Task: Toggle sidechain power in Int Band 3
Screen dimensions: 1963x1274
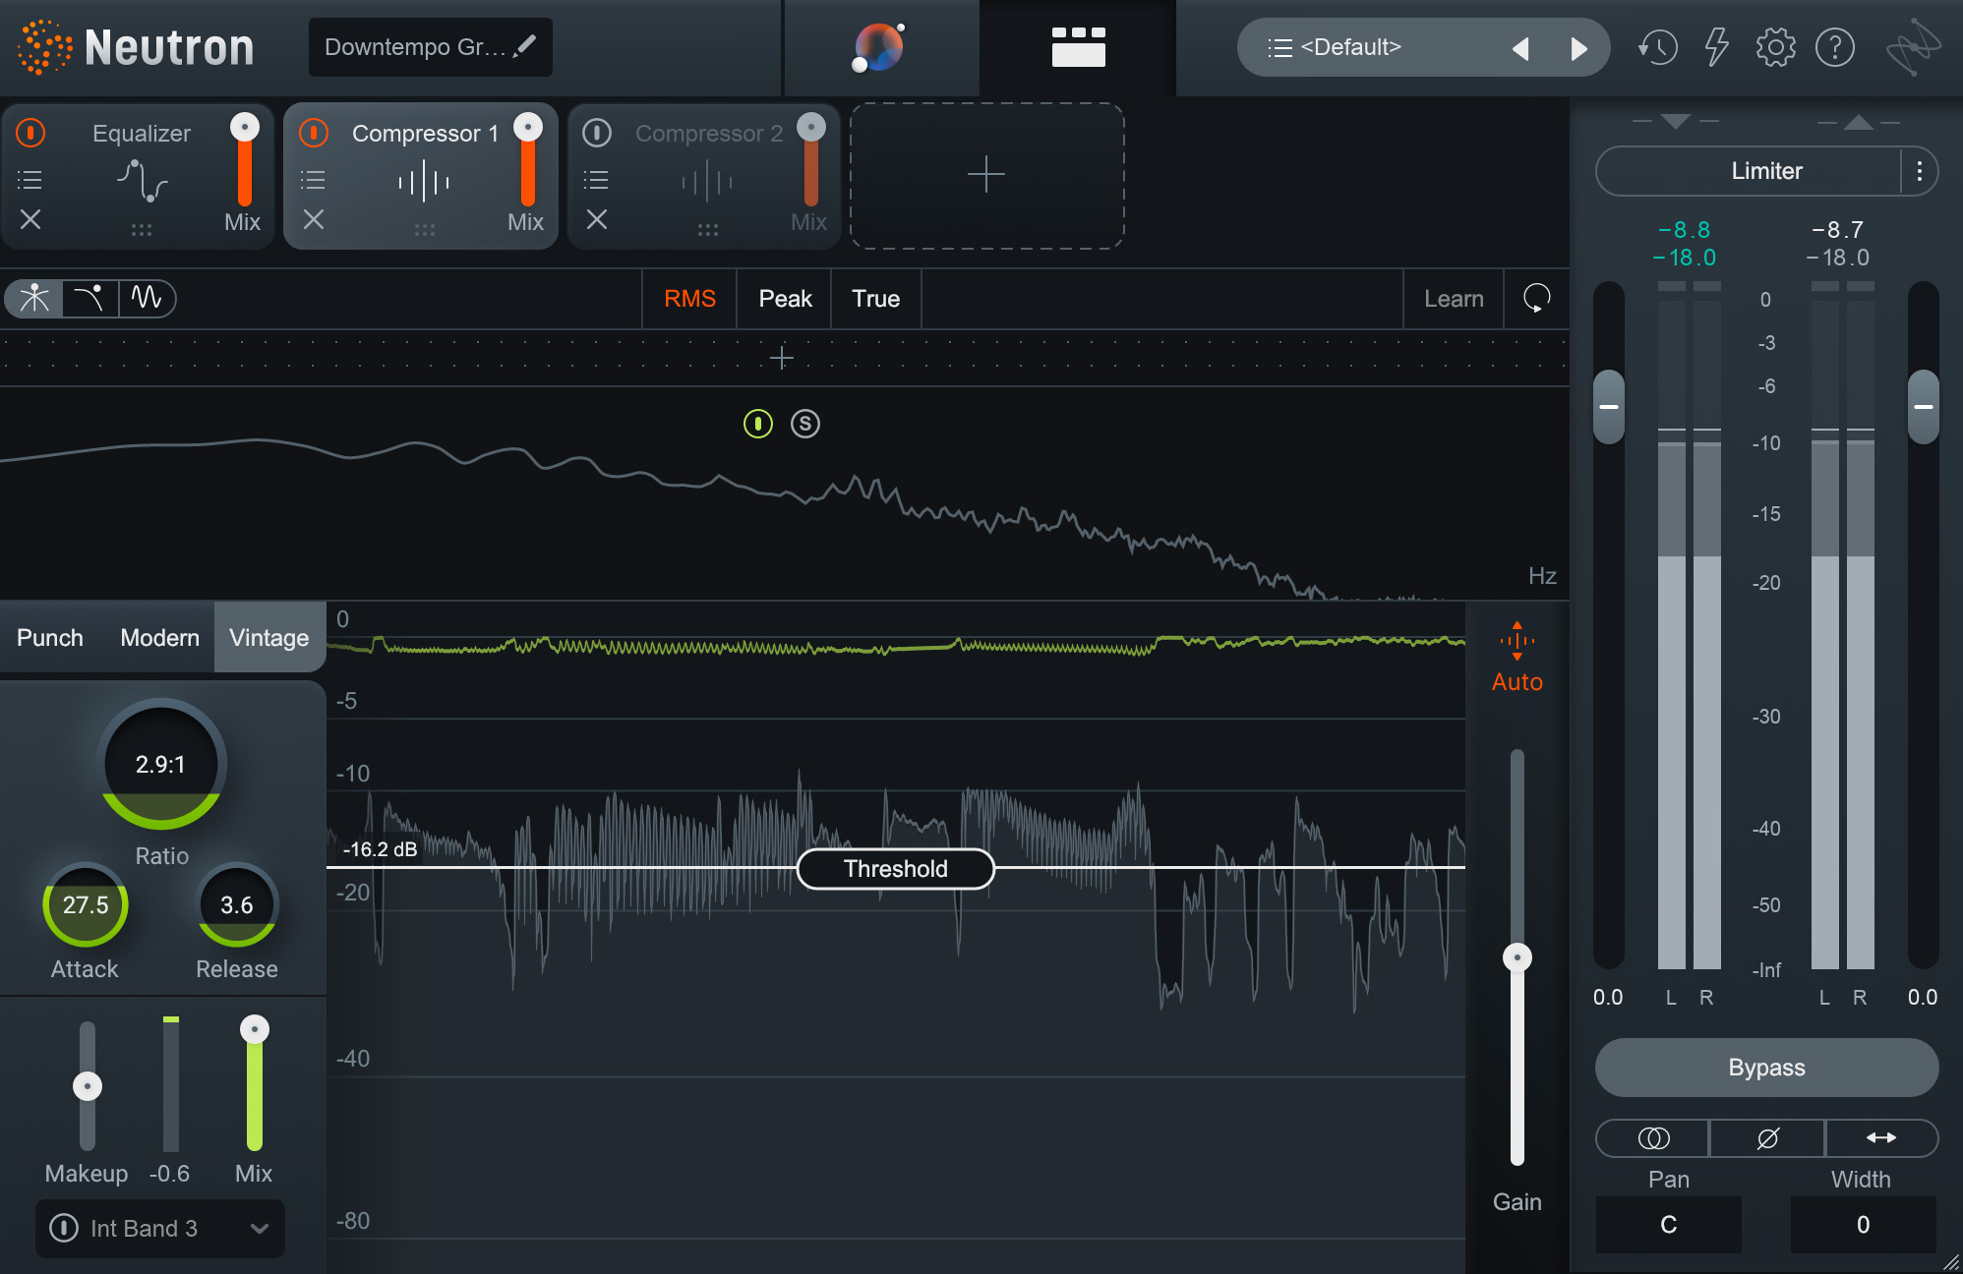Action: click(x=64, y=1228)
